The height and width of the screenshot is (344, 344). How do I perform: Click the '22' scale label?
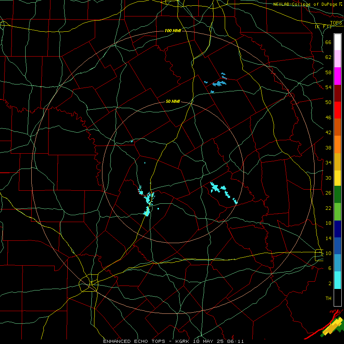tap(328, 208)
